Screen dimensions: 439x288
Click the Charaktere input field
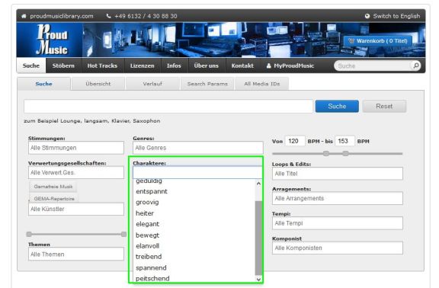pyautogui.click(x=197, y=173)
